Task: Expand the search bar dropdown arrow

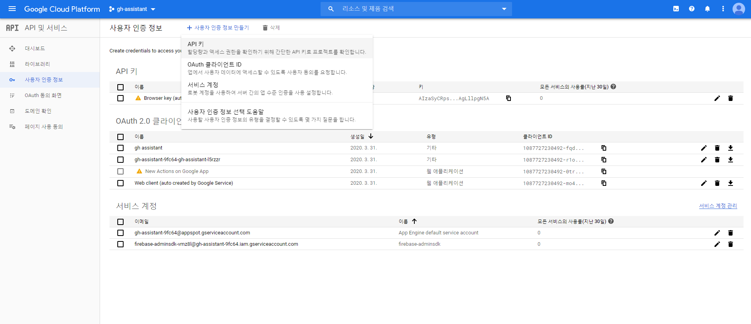Action: (x=504, y=9)
